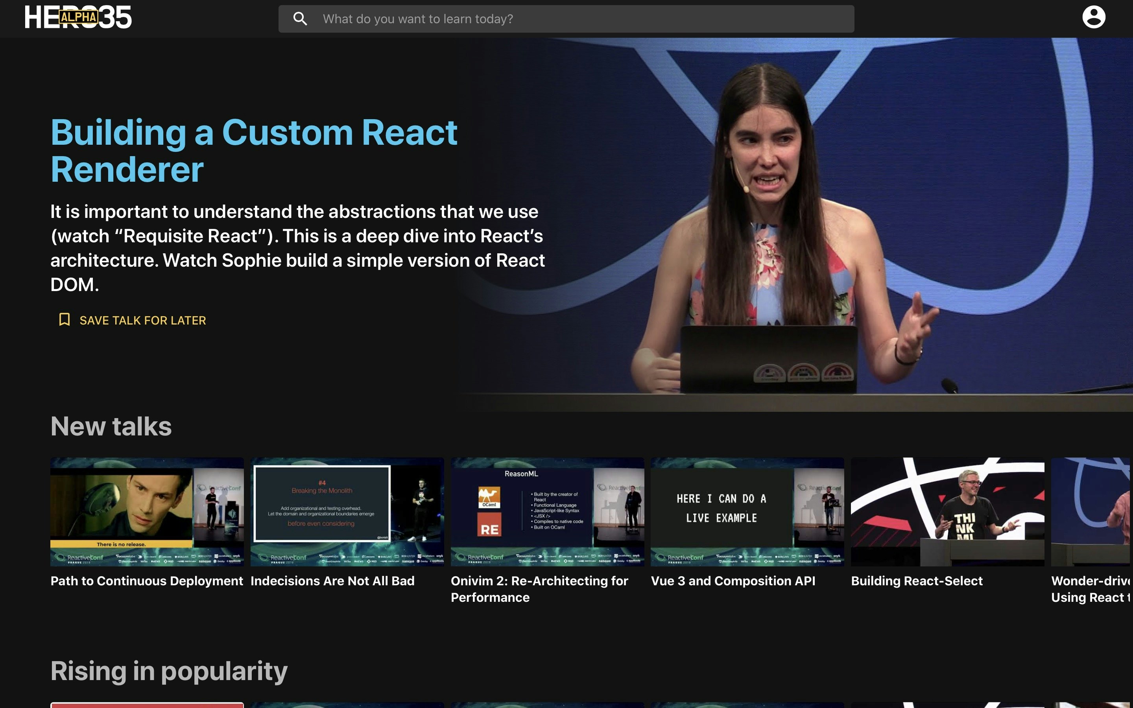
Task: Click the 'Path to Continuous Deployment' title link
Action: pos(146,581)
